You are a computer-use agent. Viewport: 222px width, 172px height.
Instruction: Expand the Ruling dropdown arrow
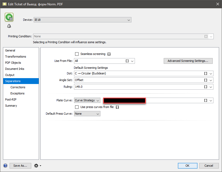(211, 87)
